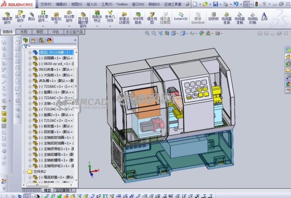The width and height of the screenshot is (291, 198).
Task: Click 爆炸视图 exploded view tool
Action: 152,18
